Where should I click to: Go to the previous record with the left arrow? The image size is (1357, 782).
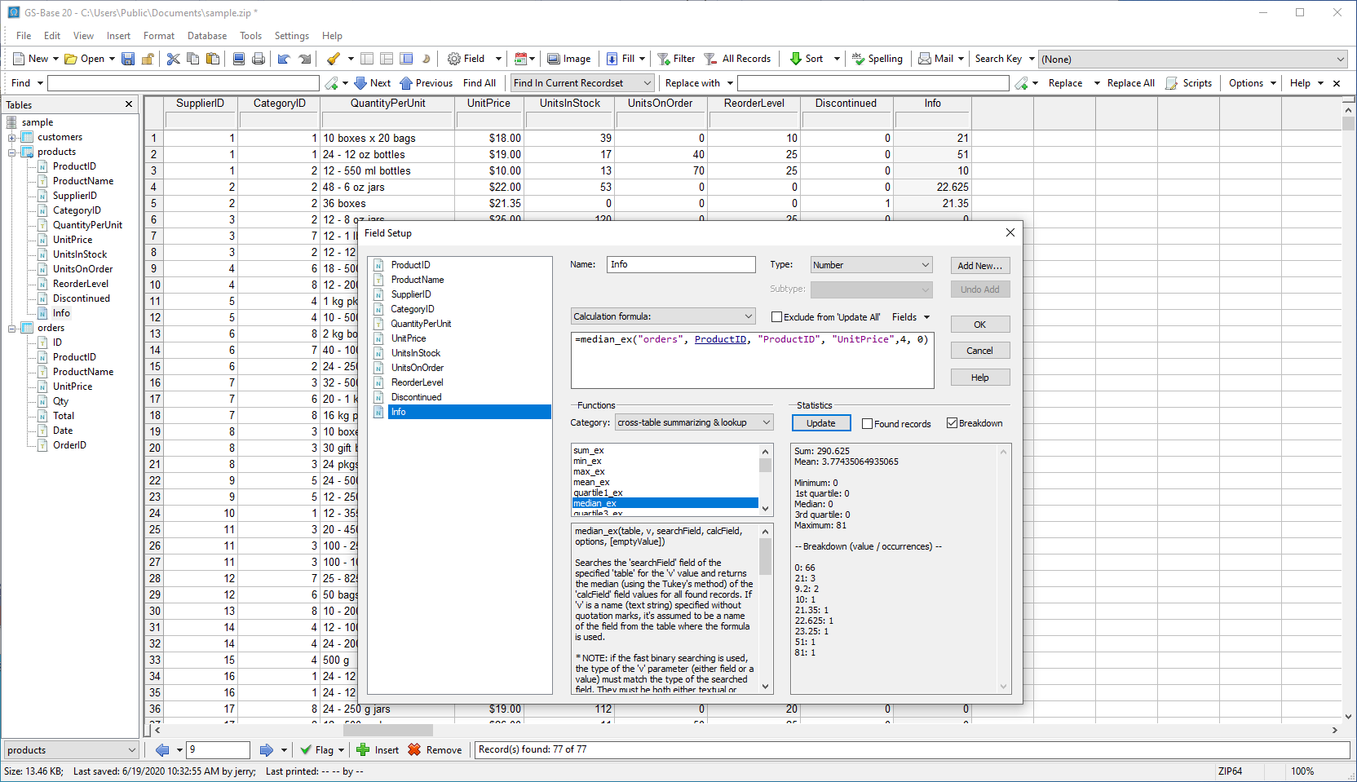click(162, 750)
